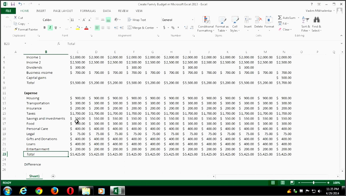The height and width of the screenshot is (196, 346).
Task: Expand the Calibri font name dropdown
Action: [x=68, y=20]
